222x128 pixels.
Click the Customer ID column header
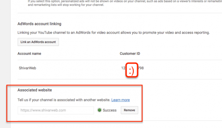[x=130, y=54]
